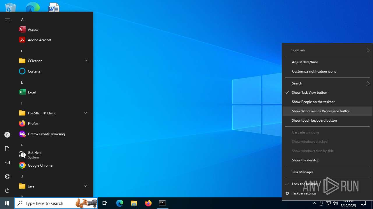Open Firefox Private Browsing
Image resolution: width=373 pixels, height=209 pixels.
coord(54,134)
